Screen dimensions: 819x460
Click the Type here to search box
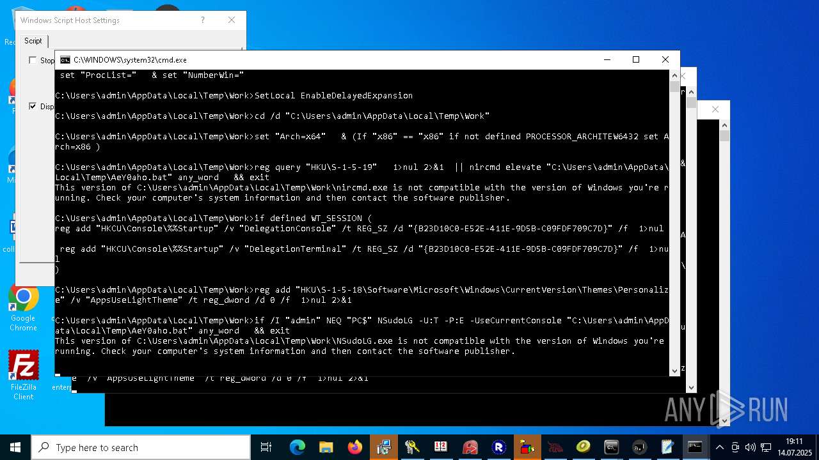[x=141, y=447]
